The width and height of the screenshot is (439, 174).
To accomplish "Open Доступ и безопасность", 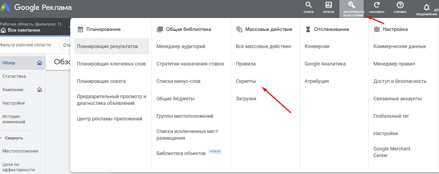I will click(x=400, y=81).
